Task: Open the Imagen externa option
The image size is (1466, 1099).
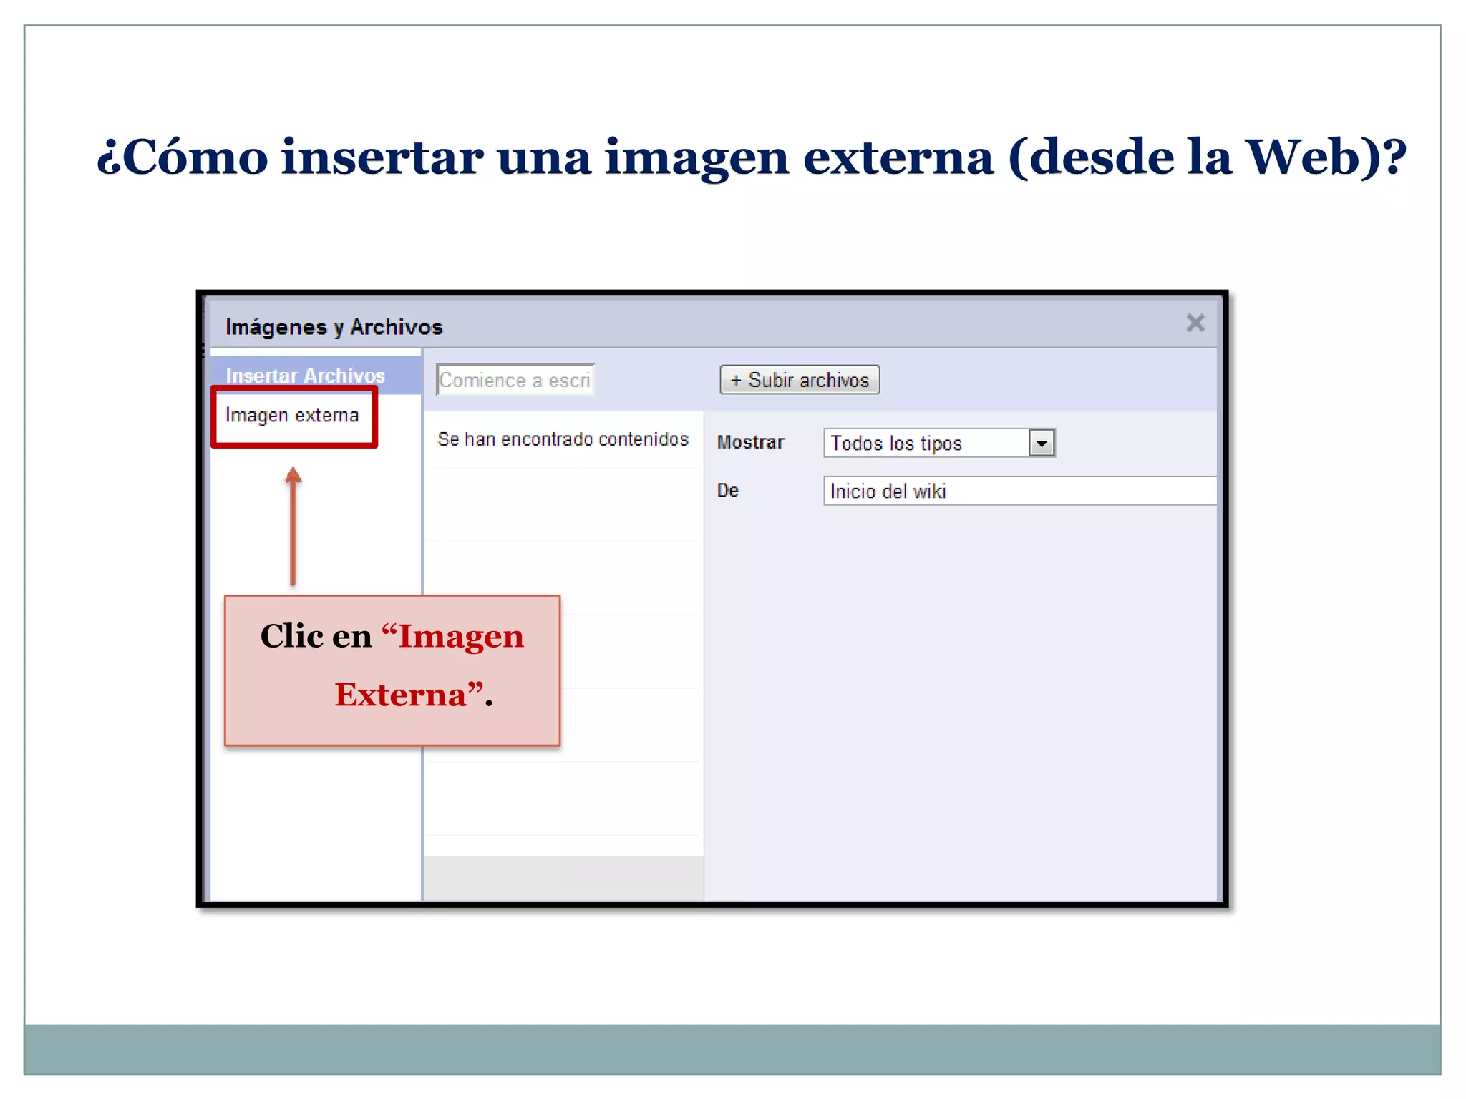Action: click(292, 415)
